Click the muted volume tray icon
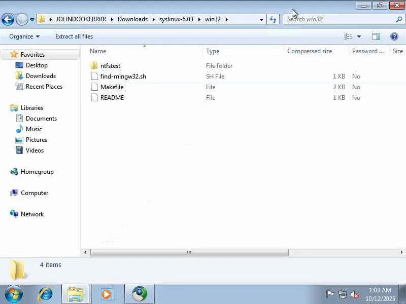Screen dimensions: 406x304 [355, 294]
